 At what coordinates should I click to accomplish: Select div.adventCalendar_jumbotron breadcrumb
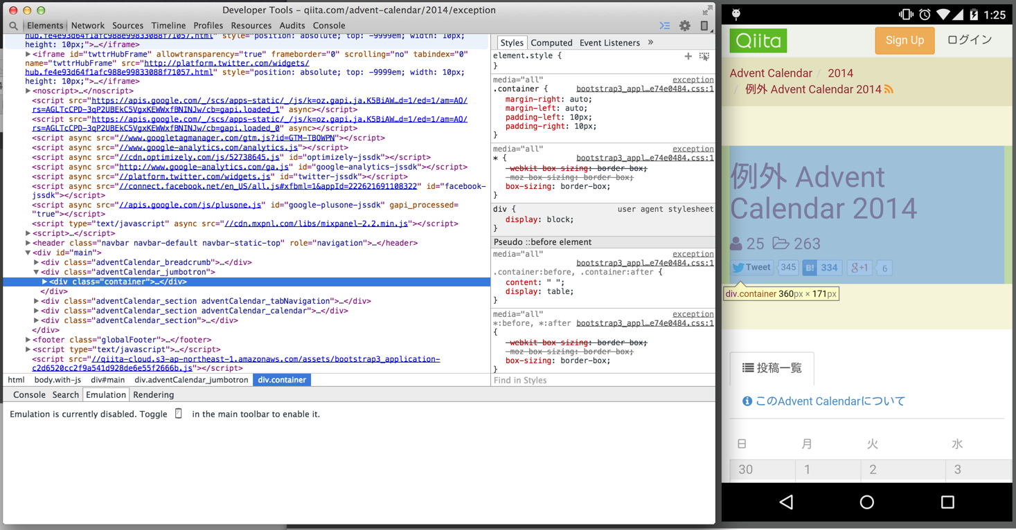coord(191,380)
